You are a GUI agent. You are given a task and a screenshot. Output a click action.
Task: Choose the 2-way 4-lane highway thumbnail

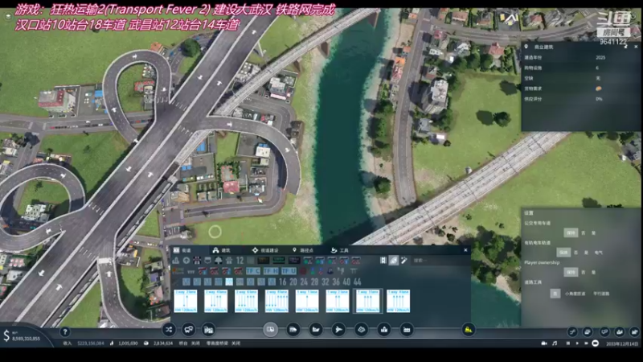216,301
